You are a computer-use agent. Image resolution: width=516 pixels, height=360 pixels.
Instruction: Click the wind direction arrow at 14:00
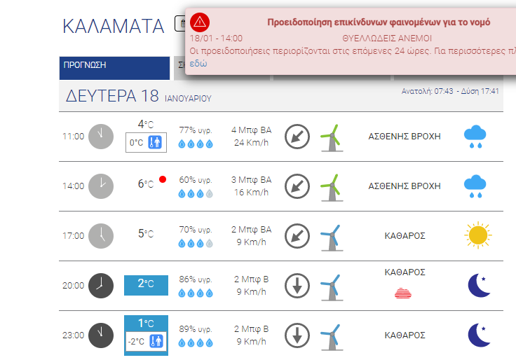point(297,186)
